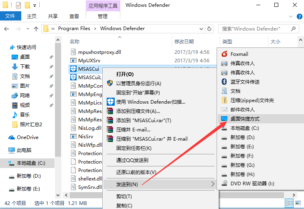Image resolution: width=304 pixels, height=209 pixels.
Task: Click the up arrow navigation button
Action: tap(36, 29)
